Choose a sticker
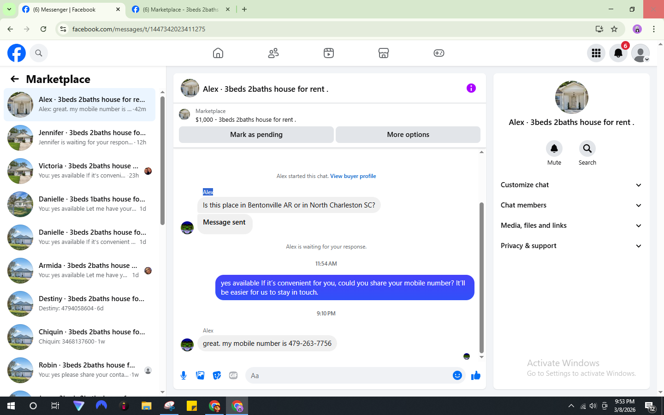The image size is (664, 415). point(217,375)
